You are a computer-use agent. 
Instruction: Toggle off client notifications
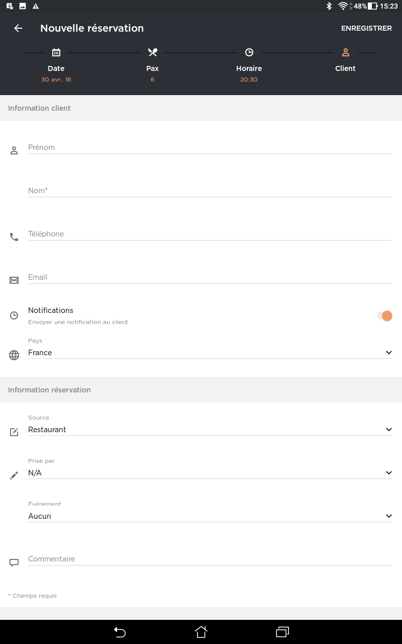click(384, 315)
